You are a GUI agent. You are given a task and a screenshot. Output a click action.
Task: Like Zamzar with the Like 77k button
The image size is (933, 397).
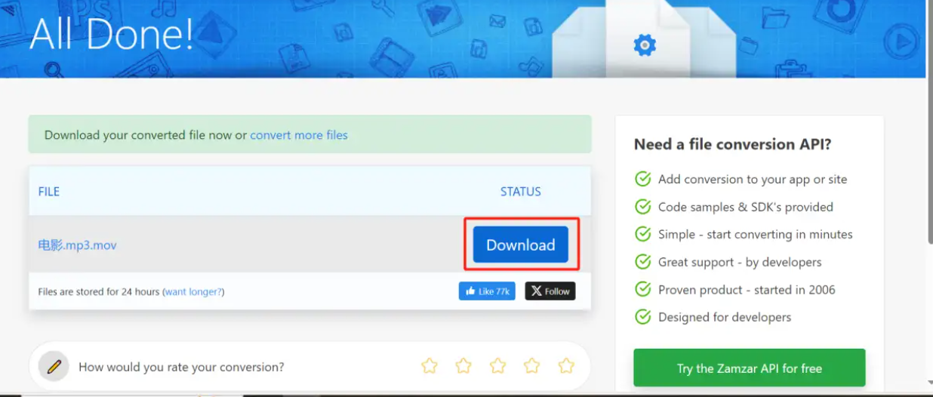coord(487,291)
